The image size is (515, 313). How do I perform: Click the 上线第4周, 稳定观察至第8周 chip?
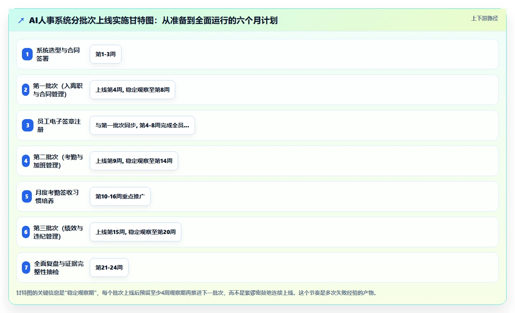(x=132, y=90)
